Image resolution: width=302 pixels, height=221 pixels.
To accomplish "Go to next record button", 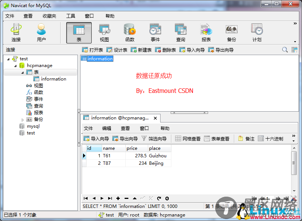I will point(102,198).
